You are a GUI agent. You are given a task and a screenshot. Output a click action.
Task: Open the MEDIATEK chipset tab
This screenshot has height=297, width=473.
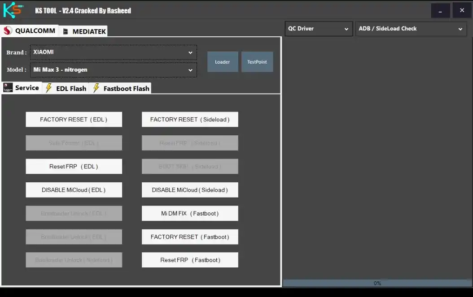84,31
